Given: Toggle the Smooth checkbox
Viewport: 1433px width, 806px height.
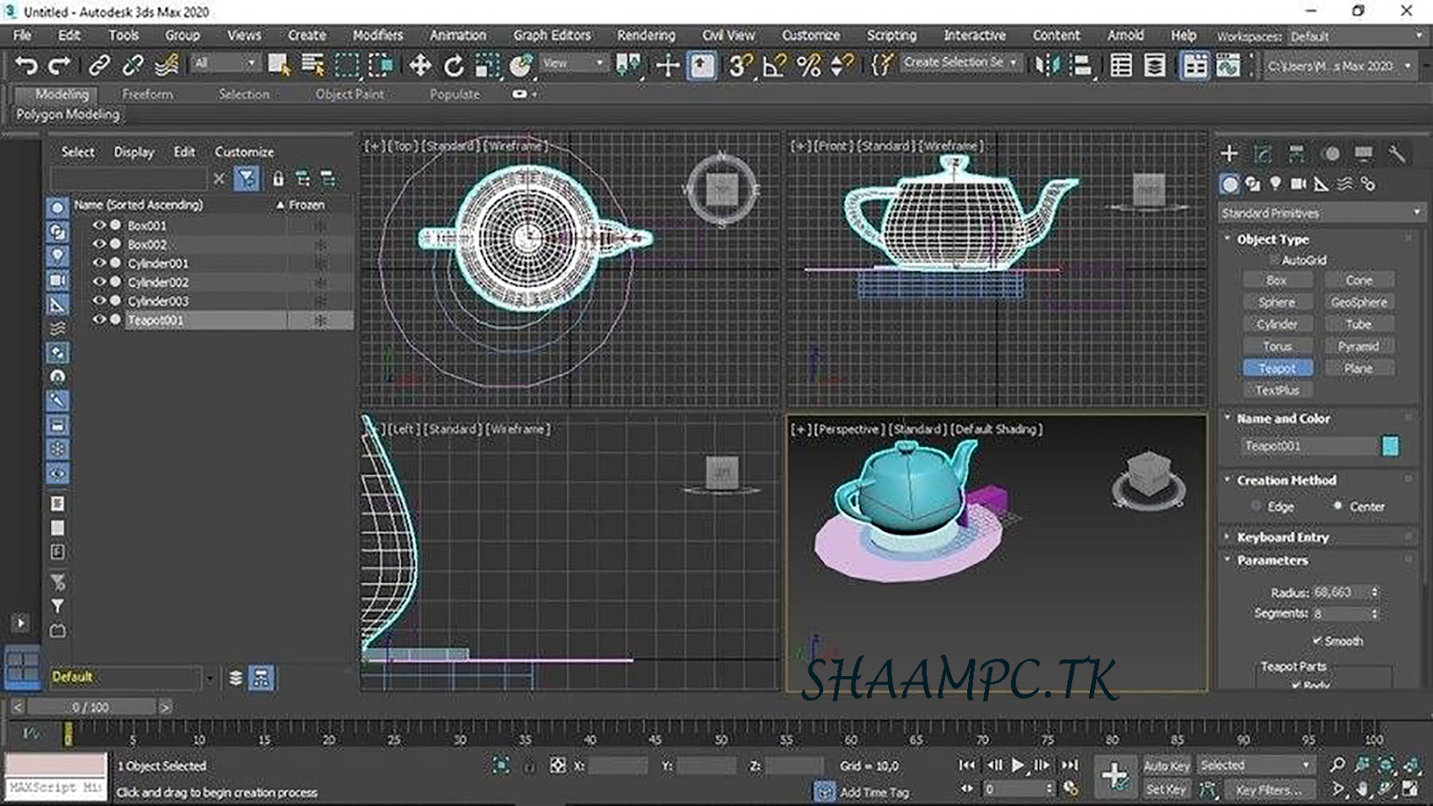Looking at the screenshot, I should (x=1317, y=641).
